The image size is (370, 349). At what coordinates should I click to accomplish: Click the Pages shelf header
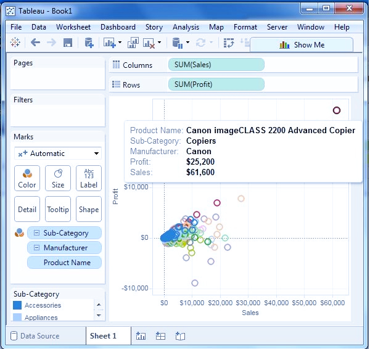[x=23, y=63]
